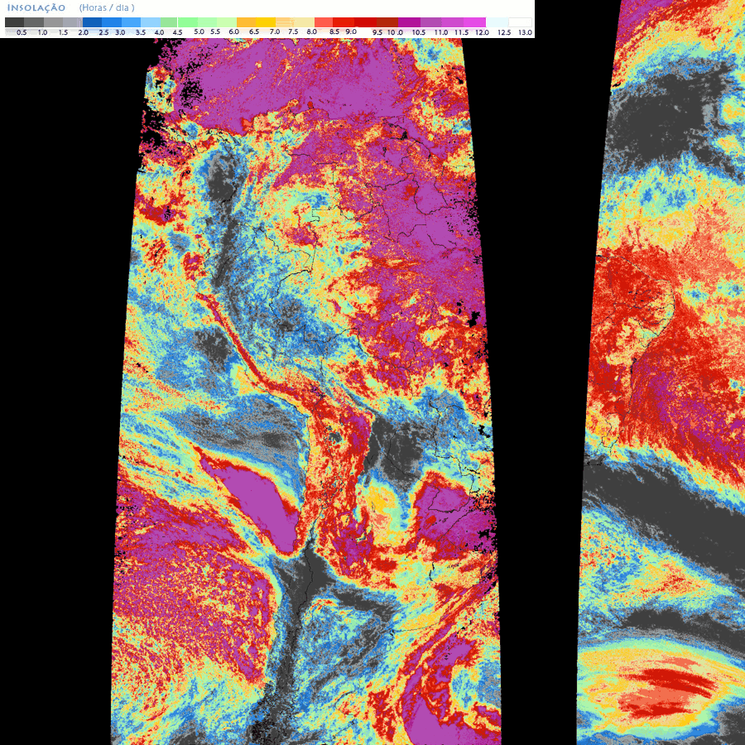
Task: Click the '1.5' legend value
Action: [x=63, y=32]
